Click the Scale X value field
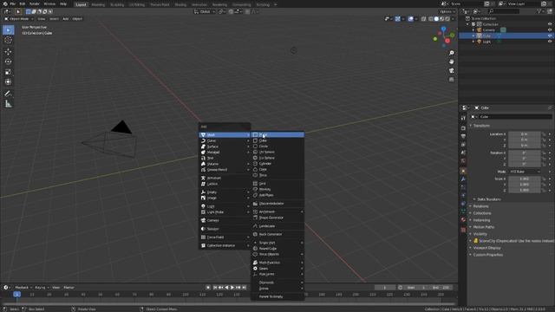 525,179
